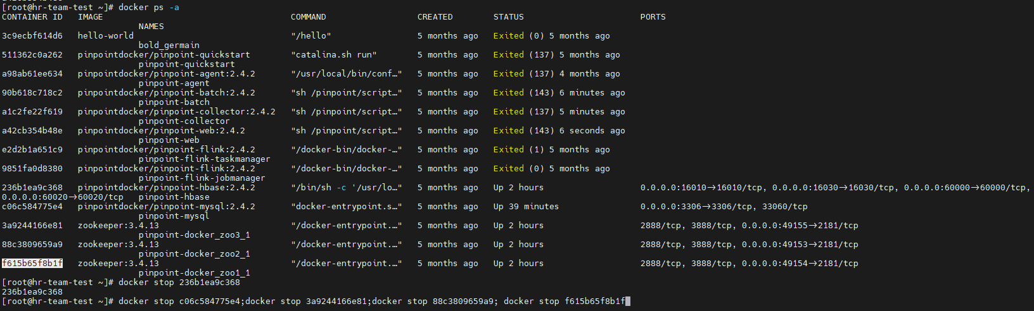Click the "docker ps -a" command line
The width and height of the screenshot is (1034, 311).
[x=149, y=8]
